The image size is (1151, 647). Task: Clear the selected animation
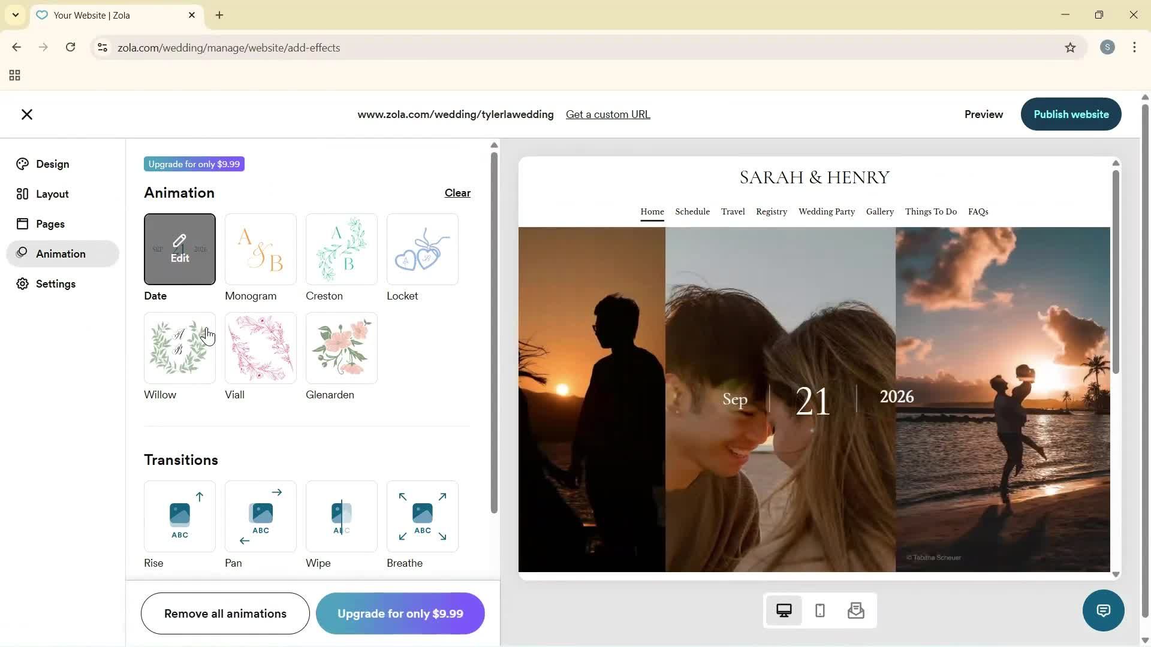[457, 192]
